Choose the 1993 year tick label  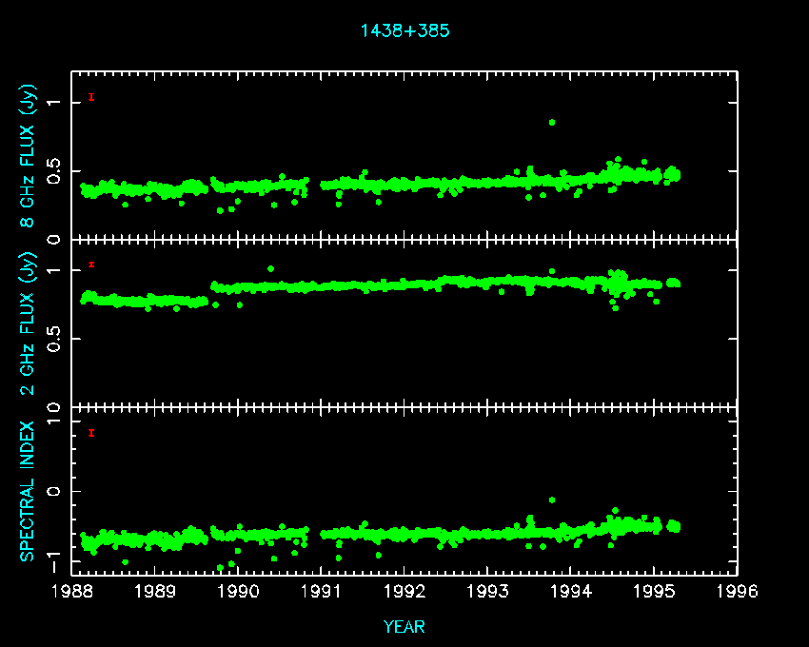tap(488, 592)
